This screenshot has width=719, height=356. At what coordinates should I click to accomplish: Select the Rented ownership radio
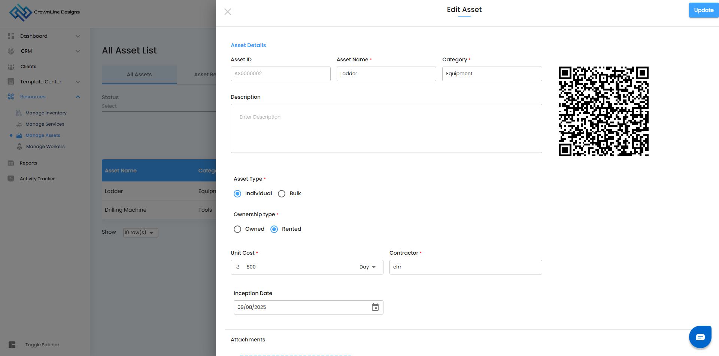point(274,229)
